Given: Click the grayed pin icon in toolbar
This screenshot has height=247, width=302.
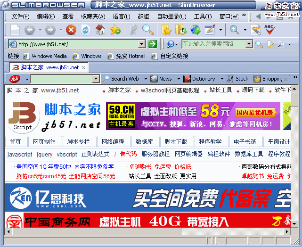Looking at the screenshot, I should pos(134,30).
